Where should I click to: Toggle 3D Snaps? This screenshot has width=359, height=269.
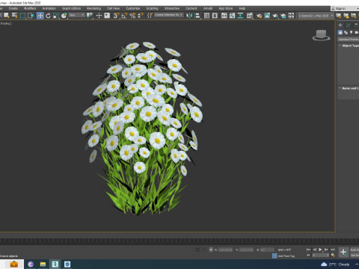click(x=116, y=16)
